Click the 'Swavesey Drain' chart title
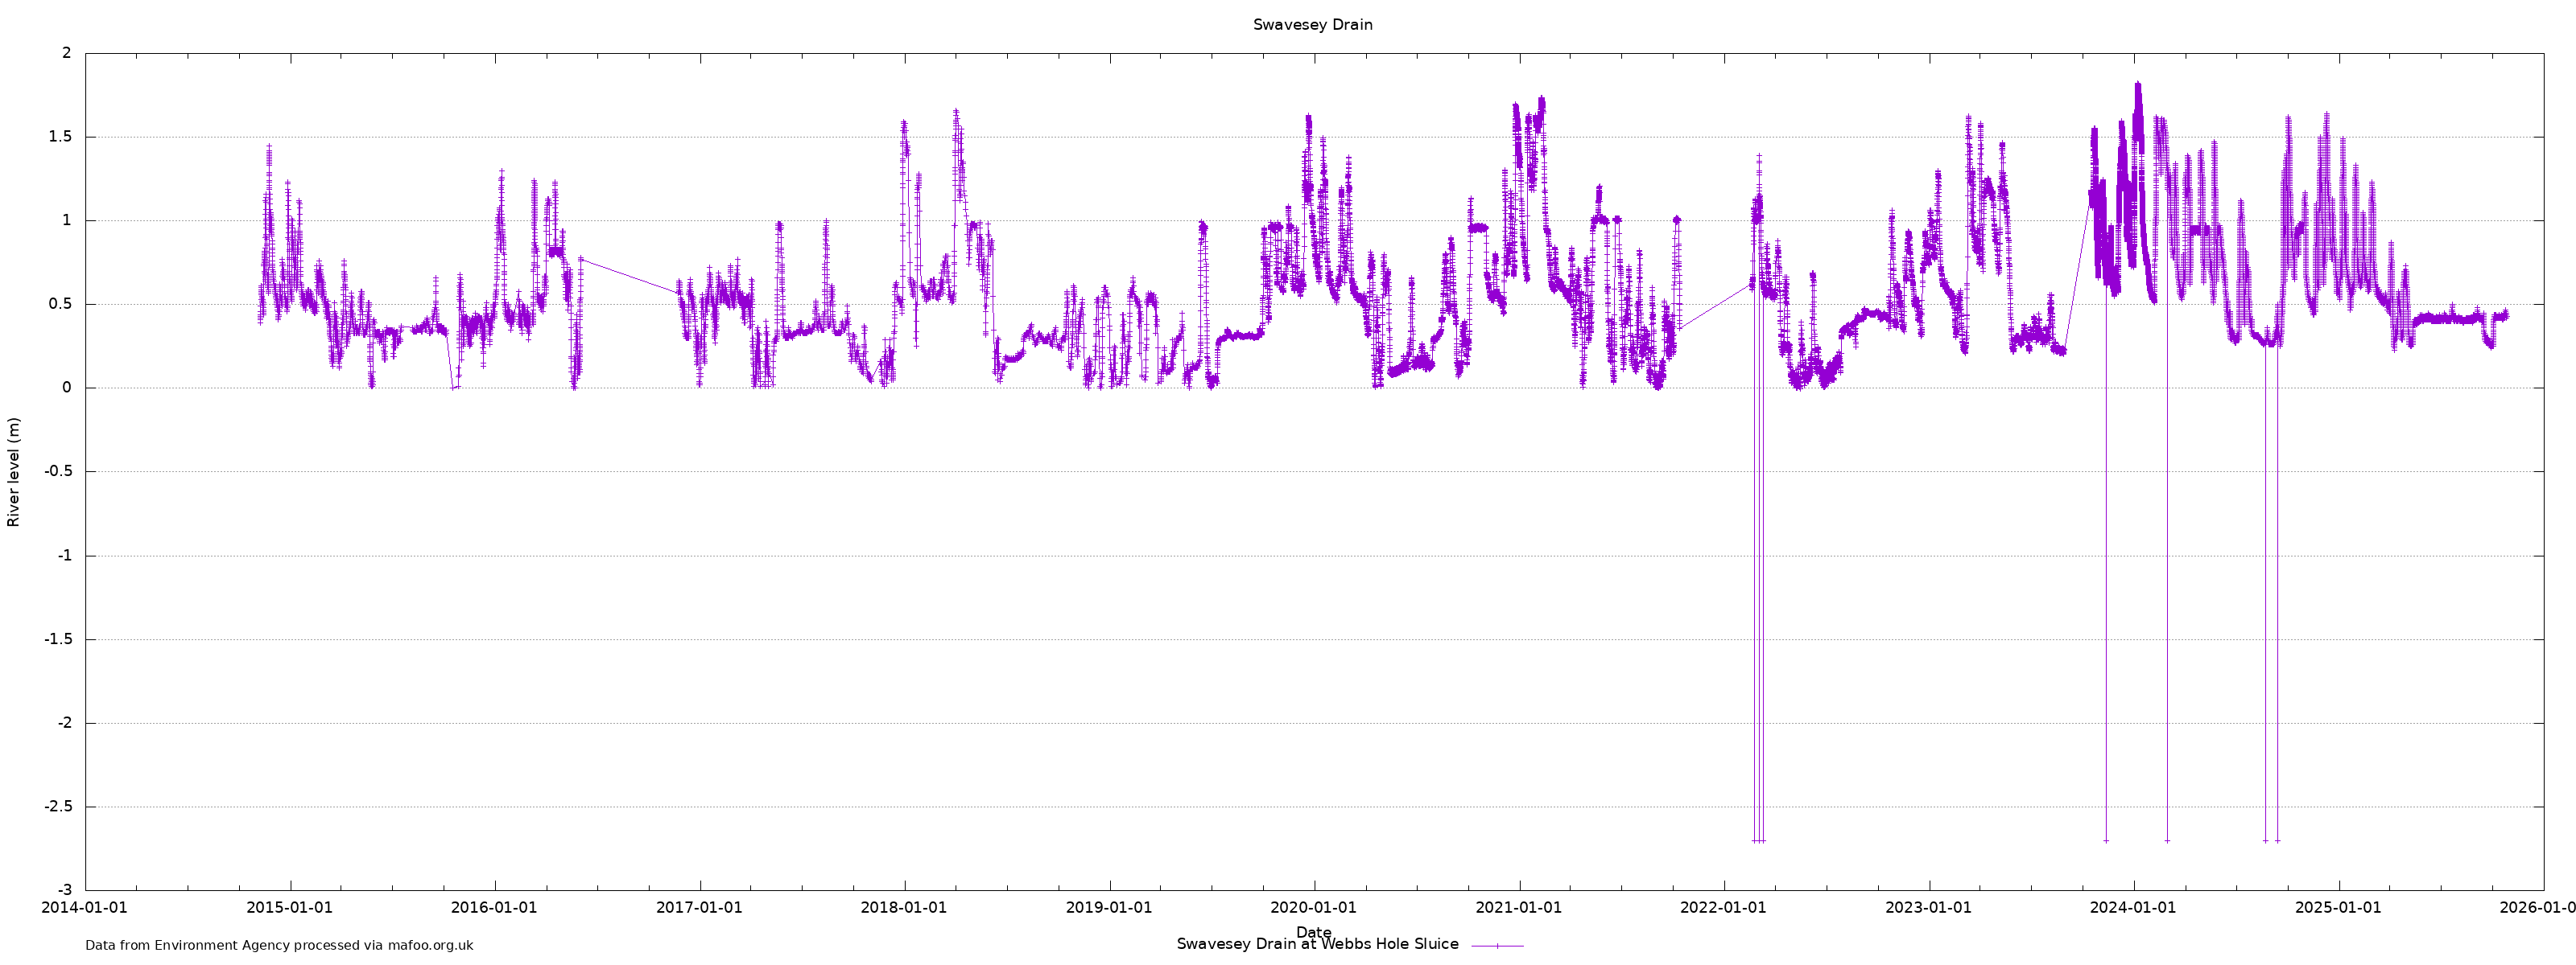The image size is (2576, 965). (x=1312, y=25)
